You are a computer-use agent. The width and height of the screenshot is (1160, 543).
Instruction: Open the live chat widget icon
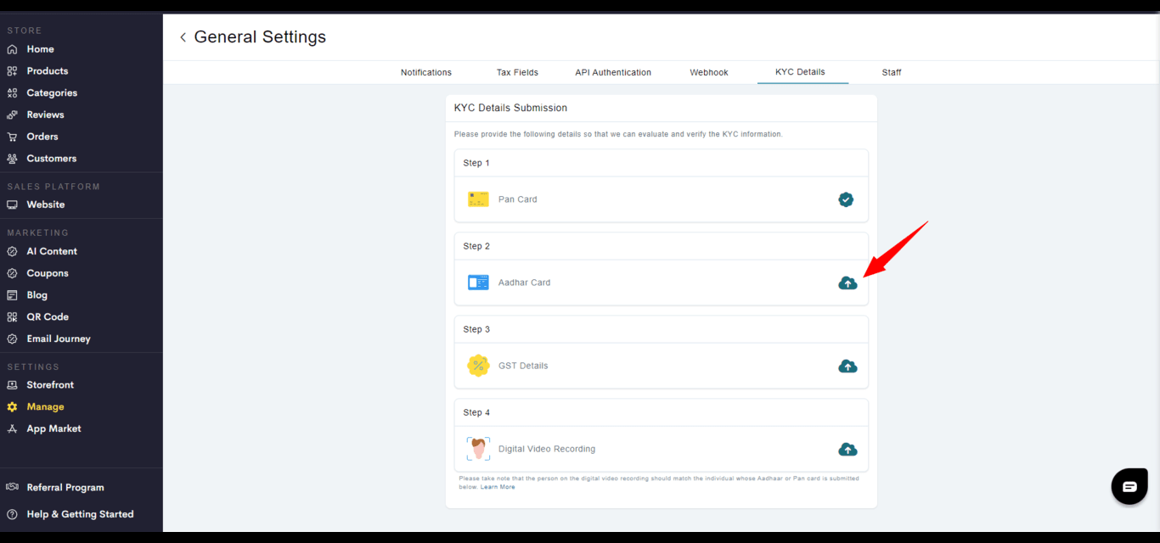(x=1129, y=486)
